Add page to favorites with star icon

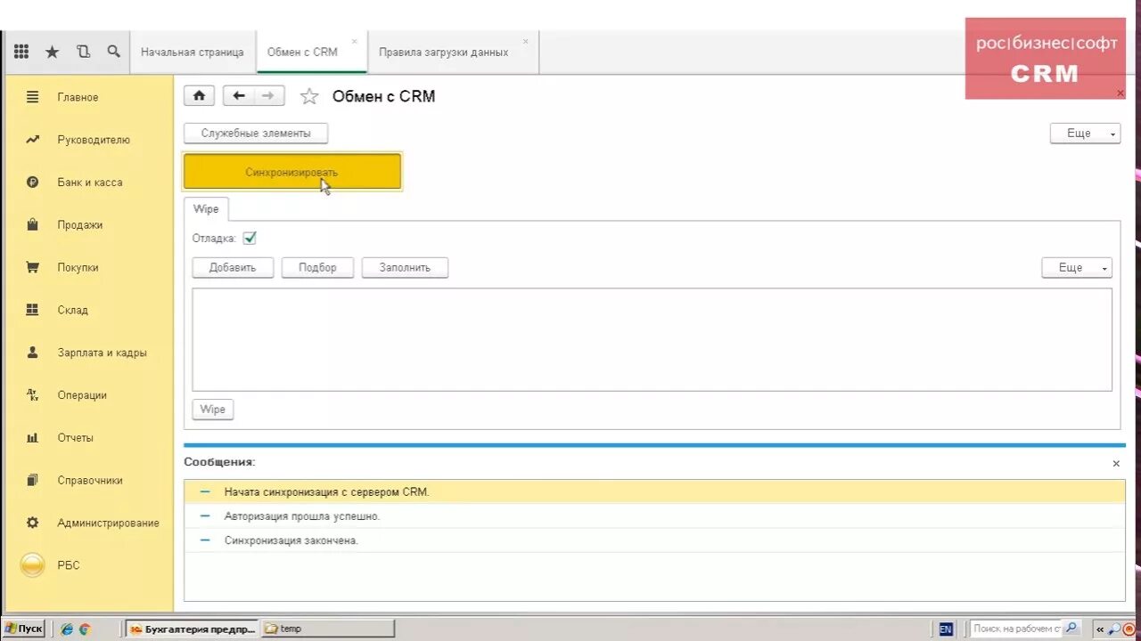click(x=309, y=96)
